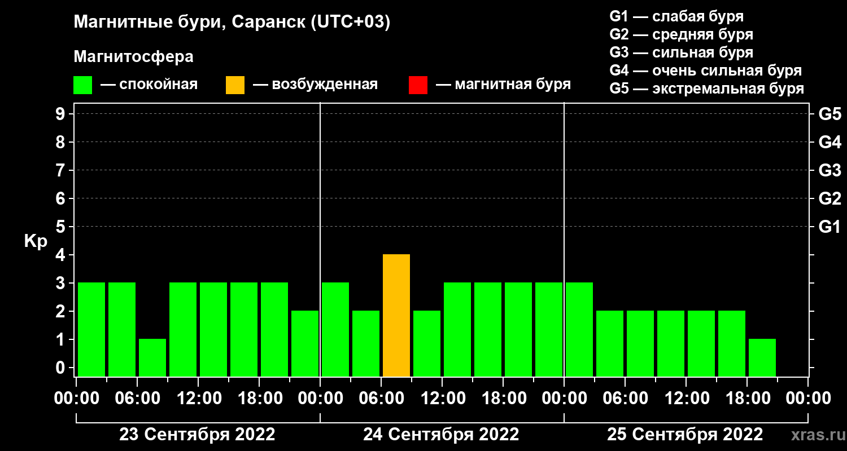Image resolution: width=847 pixels, height=451 pixels.
Task: Click the 'G1 — слабая буря' legend line
Action: pos(676,16)
